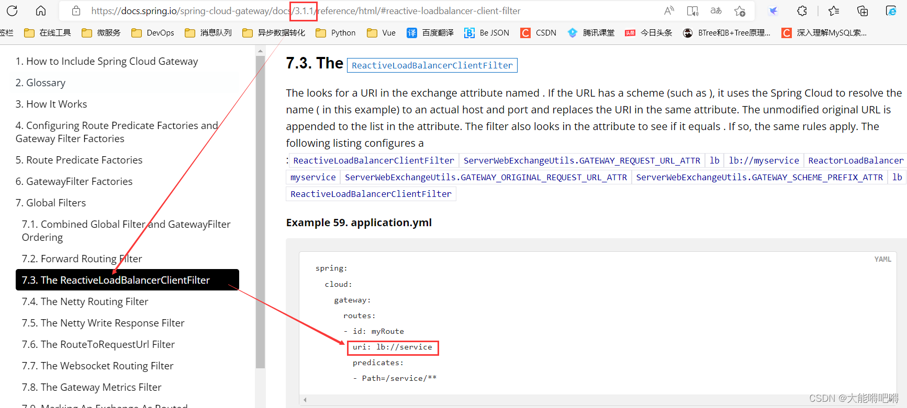Viewport: 907px width, 408px height.
Task: Click the Example 59. application.yml title
Action: click(359, 223)
